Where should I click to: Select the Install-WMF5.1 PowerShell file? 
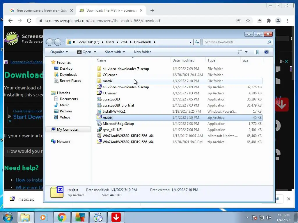tap(179, 111)
